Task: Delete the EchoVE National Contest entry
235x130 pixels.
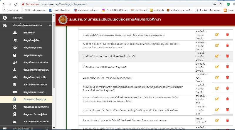Action: tap(227, 120)
